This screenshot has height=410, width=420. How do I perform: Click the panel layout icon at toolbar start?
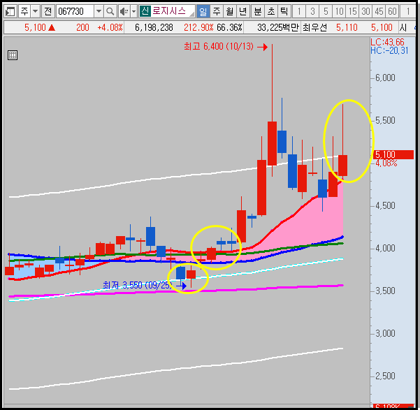click(10, 11)
